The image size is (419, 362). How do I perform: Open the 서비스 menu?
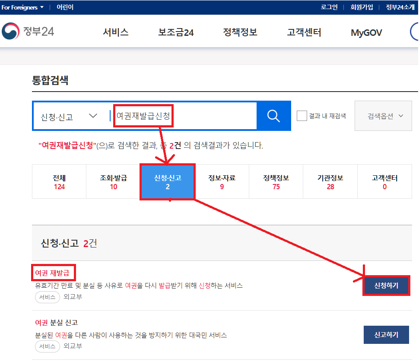(x=115, y=32)
